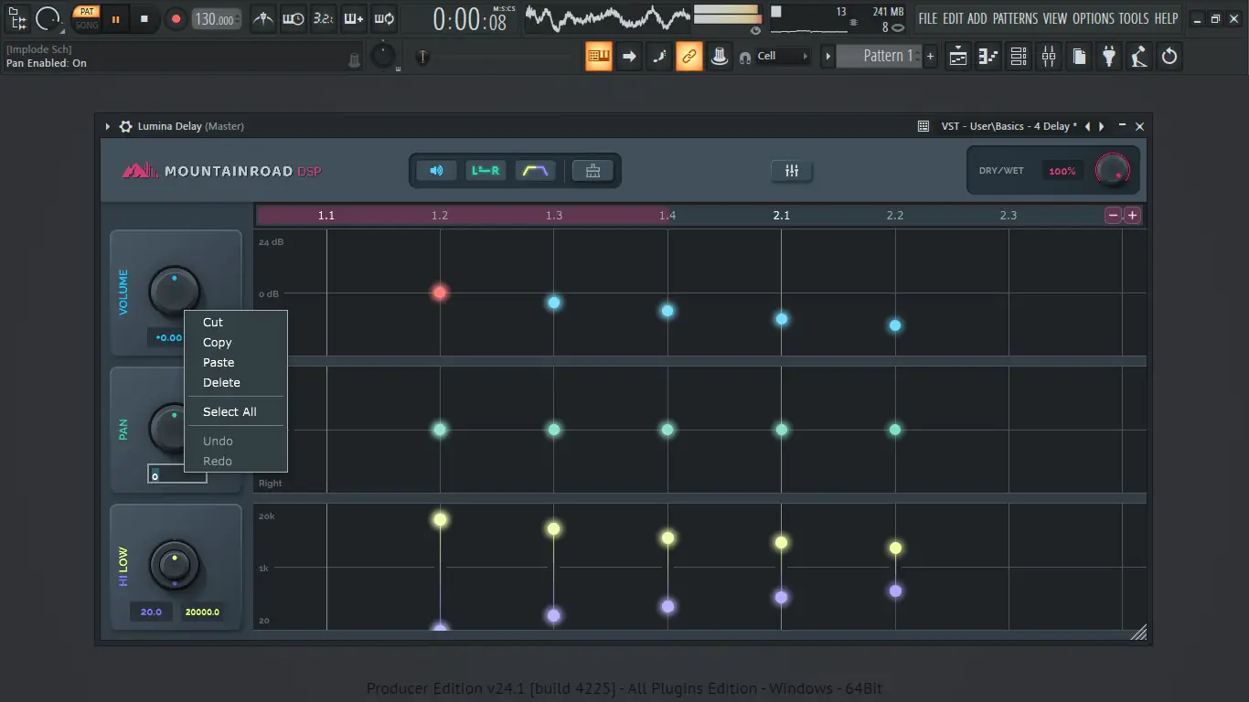
Task: Open the PATTERNS menu
Action: (1015, 18)
